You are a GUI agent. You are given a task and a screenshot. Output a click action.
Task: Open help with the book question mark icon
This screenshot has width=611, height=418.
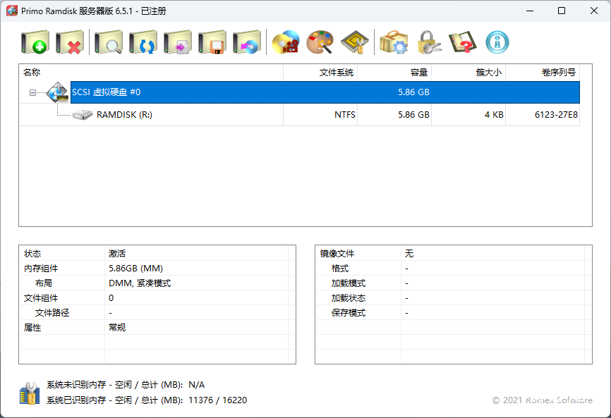(x=463, y=42)
